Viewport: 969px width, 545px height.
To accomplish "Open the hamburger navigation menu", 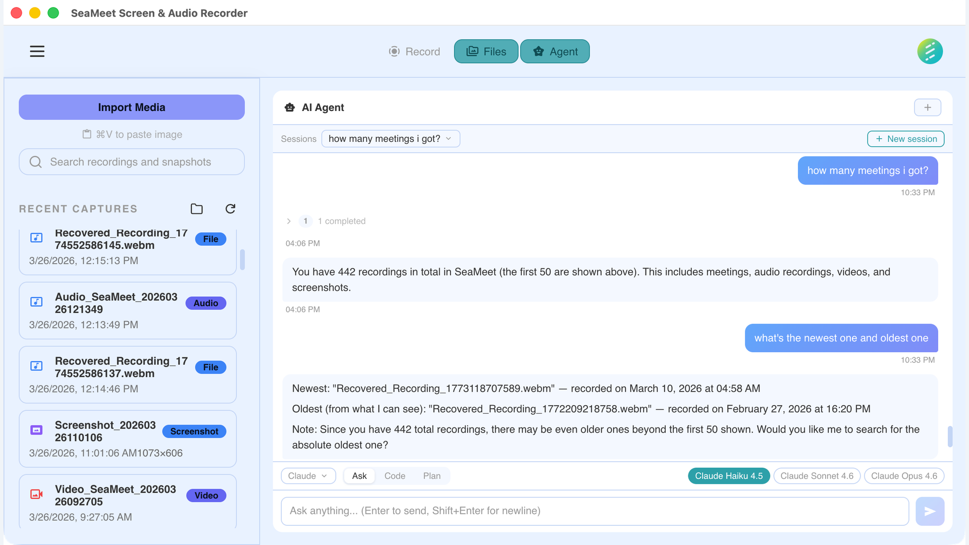I will click(37, 51).
